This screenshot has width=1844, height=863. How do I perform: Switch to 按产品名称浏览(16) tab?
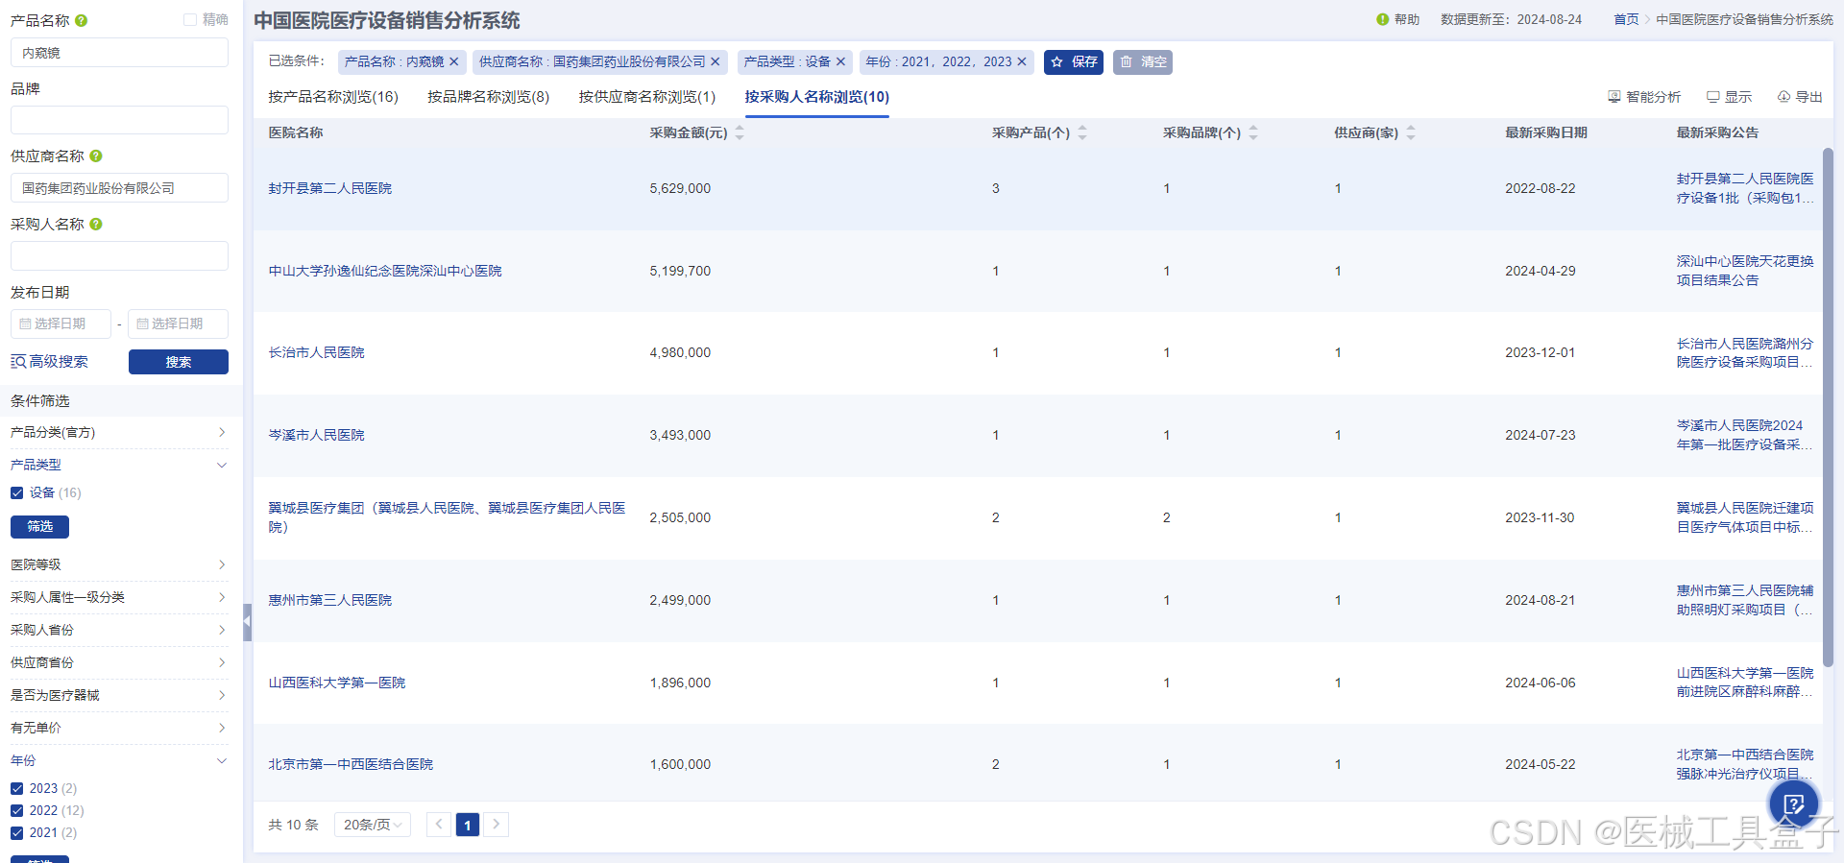click(333, 97)
